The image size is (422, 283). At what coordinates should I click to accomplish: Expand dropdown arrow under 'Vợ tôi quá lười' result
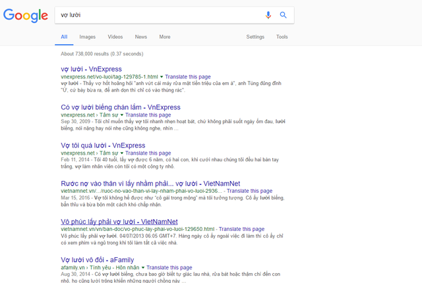coord(121,153)
